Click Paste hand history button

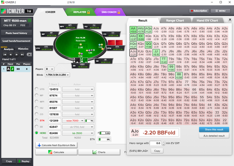point(16,33)
